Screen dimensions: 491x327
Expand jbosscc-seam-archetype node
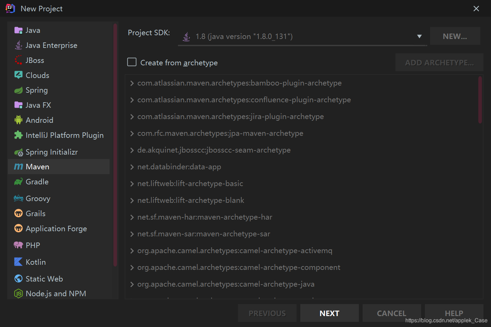[x=132, y=150]
